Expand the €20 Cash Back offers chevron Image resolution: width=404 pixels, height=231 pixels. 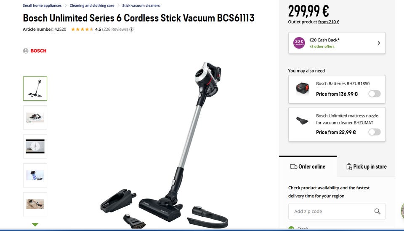pyautogui.click(x=379, y=43)
